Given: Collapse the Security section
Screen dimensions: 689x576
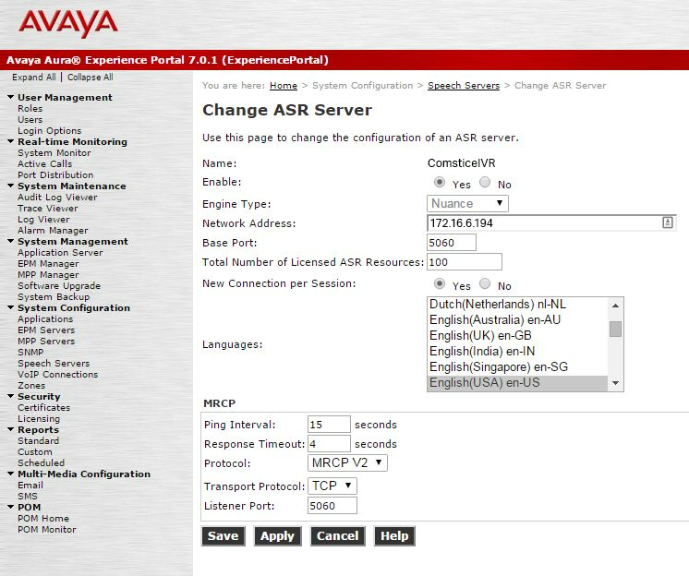Looking at the screenshot, I should pos(10,396).
